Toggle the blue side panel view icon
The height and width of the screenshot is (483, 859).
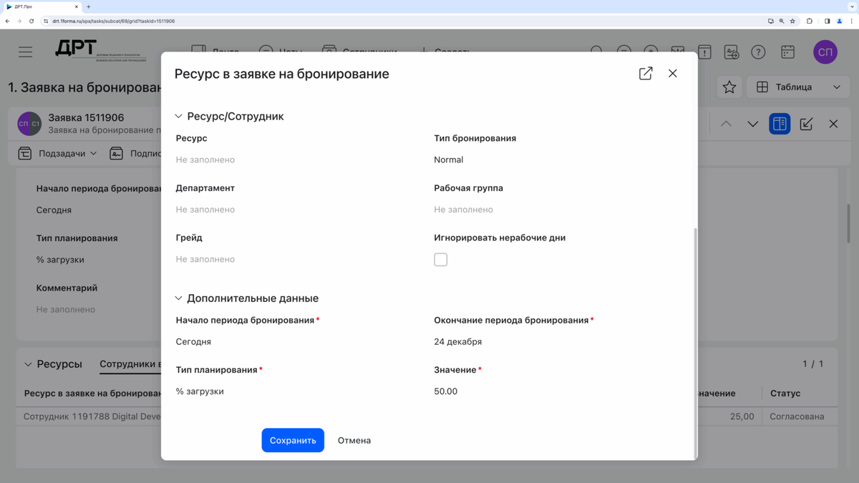click(x=779, y=123)
